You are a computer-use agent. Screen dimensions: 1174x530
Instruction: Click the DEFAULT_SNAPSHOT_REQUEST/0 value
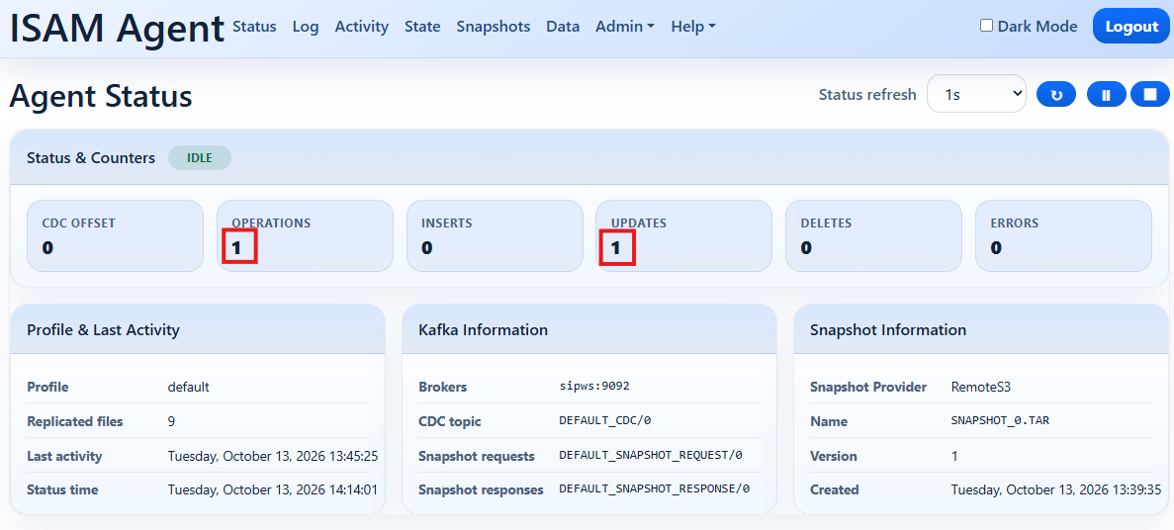click(651, 455)
